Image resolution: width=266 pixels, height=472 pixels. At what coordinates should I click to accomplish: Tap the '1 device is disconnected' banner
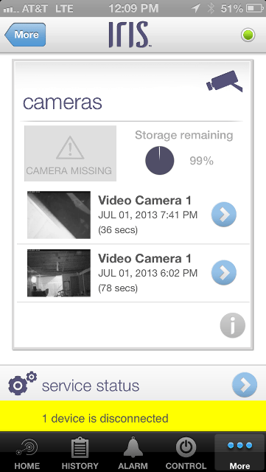[x=133, y=418]
